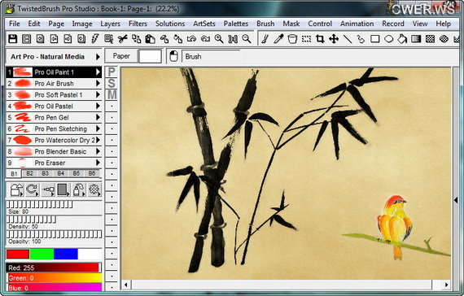Viewport: 464px width, 296px height.
Task: Click the rotating arrow brush icon
Action: tap(33, 189)
